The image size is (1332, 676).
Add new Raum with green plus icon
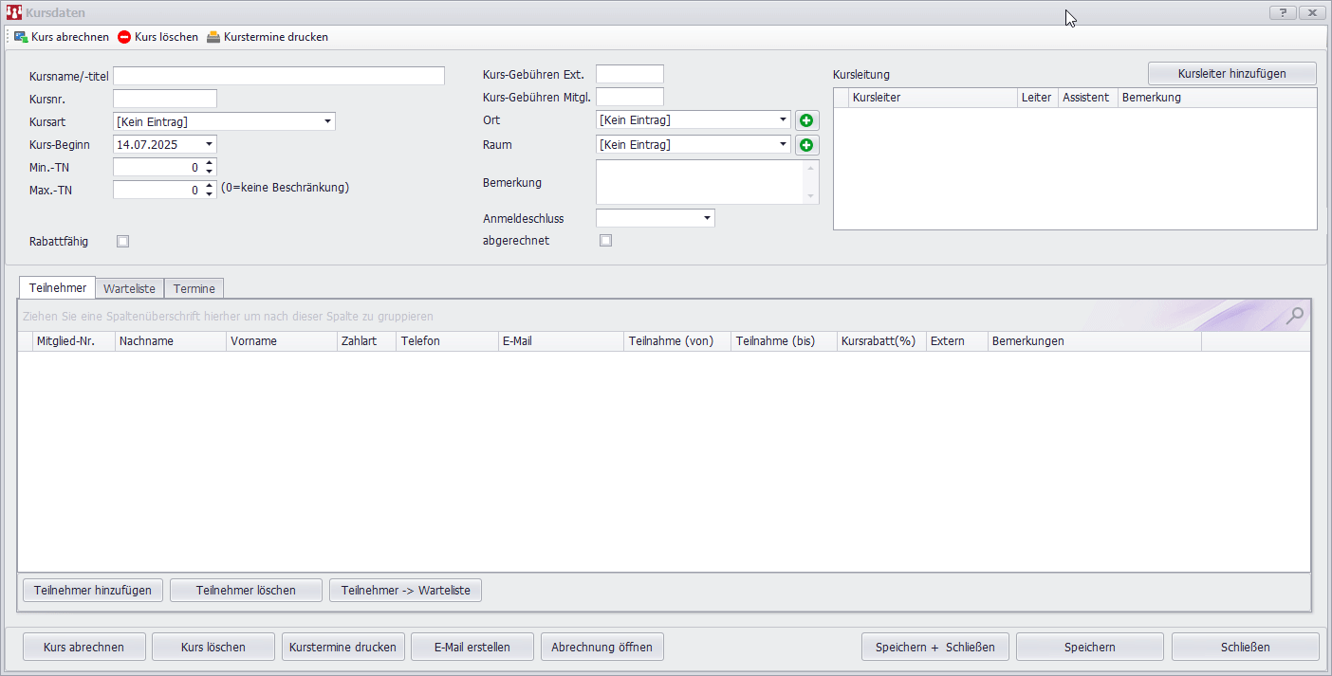click(x=806, y=145)
